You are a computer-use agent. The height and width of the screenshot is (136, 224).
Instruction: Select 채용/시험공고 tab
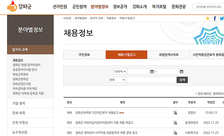pyautogui.click(x=127, y=55)
